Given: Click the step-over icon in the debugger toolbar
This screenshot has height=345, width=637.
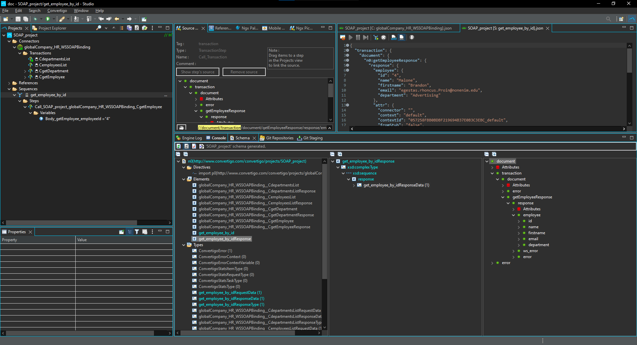Looking at the screenshot, I should click(x=365, y=37).
